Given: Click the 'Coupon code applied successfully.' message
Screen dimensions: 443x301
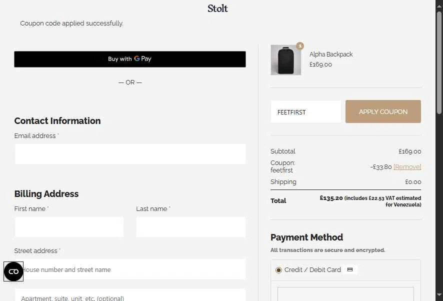Looking at the screenshot, I should [x=71, y=23].
